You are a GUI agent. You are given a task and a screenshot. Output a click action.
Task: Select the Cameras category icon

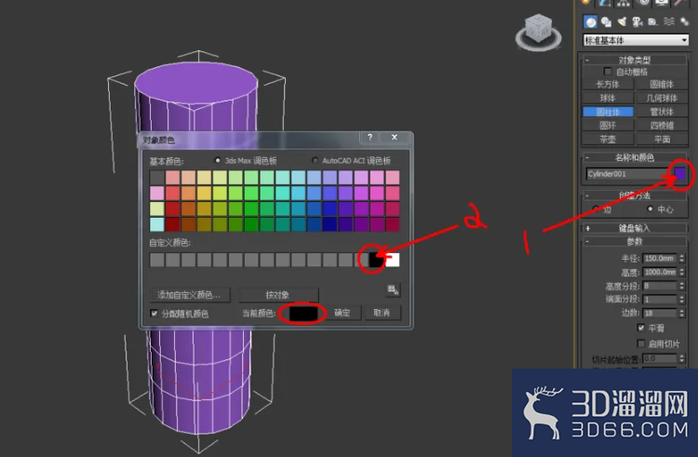pos(638,21)
